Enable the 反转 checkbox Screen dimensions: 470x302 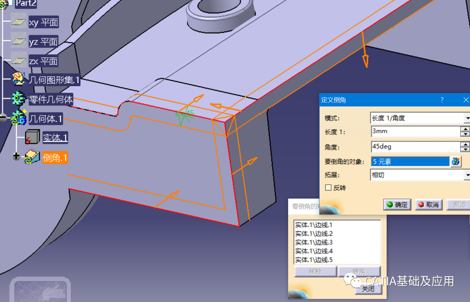[x=328, y=187]
